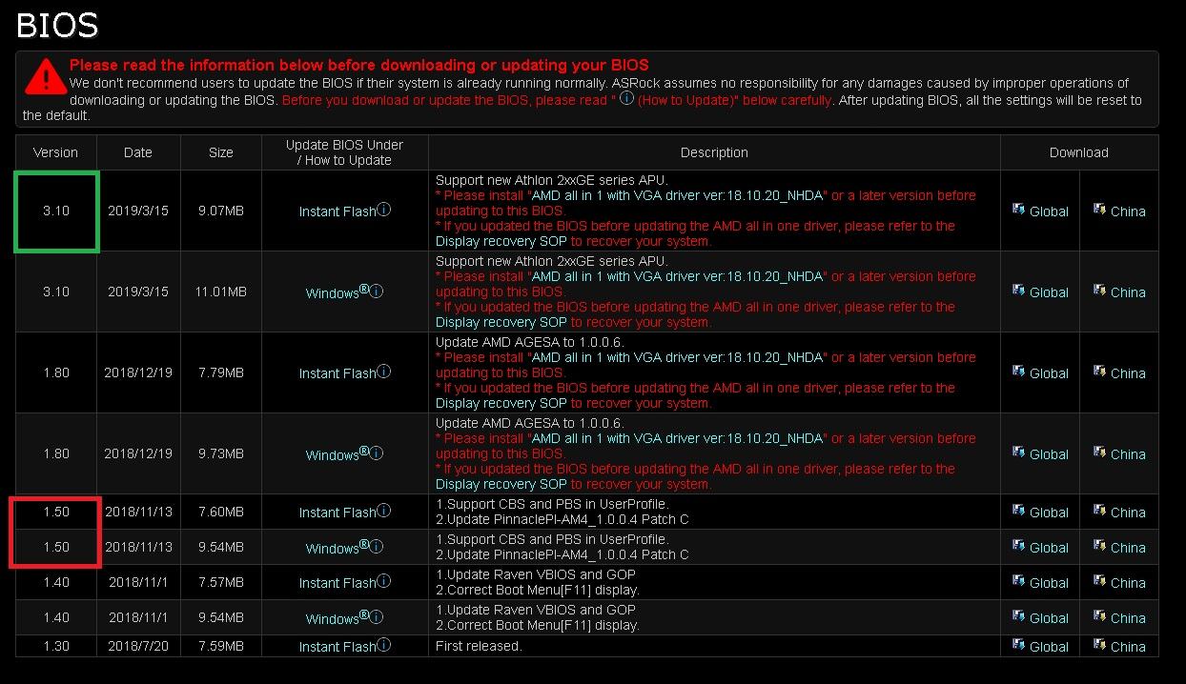Open AMD all in 1 driver link in 9.73MB row
This screenshot has width=1186, height=684.
678,438
